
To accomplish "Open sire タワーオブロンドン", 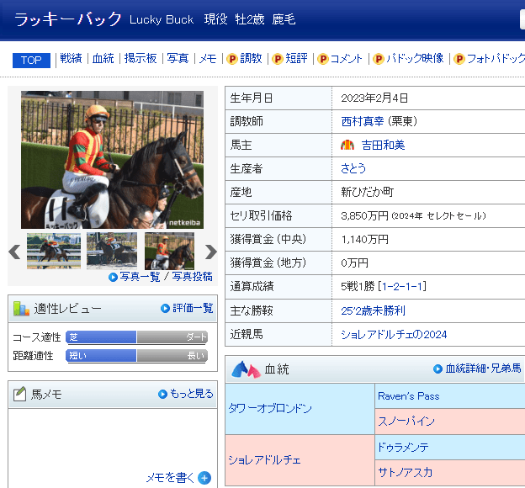I will pos(270,408).
